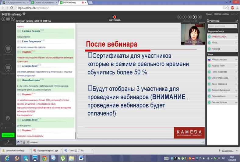
Task: Click the dots handle above the webcam
Action: coord(190,23)
